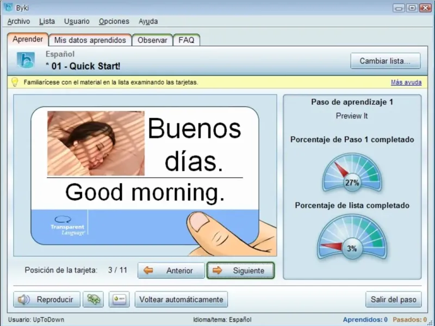Click the Transparent Language logo on card

(67, 226)
